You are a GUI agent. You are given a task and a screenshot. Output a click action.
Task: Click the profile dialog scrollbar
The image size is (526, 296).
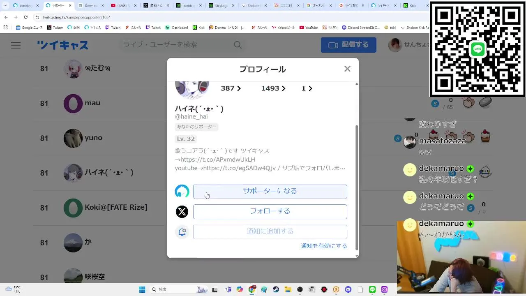[356, 187]
